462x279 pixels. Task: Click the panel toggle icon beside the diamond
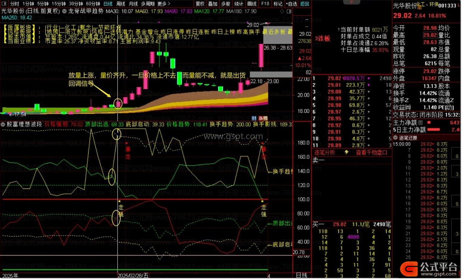[289, 11]
